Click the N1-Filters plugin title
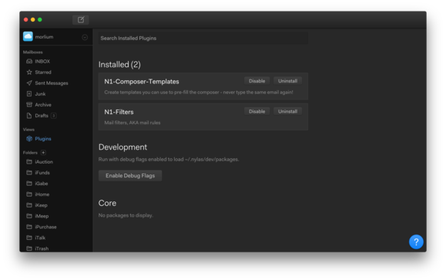The height and width of the screenshot is (280, 446). click(x=119, y=112)
